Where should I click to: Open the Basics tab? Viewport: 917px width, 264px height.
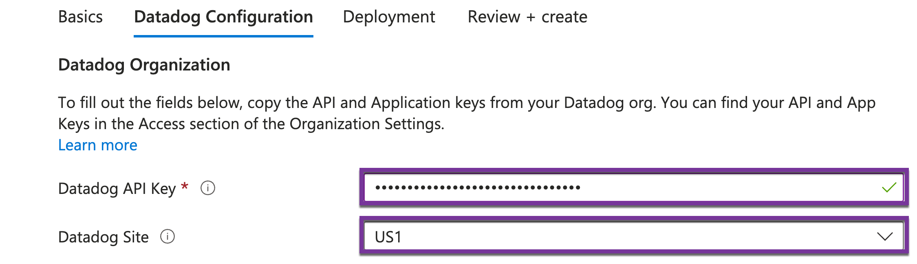[x=80, y=17]
